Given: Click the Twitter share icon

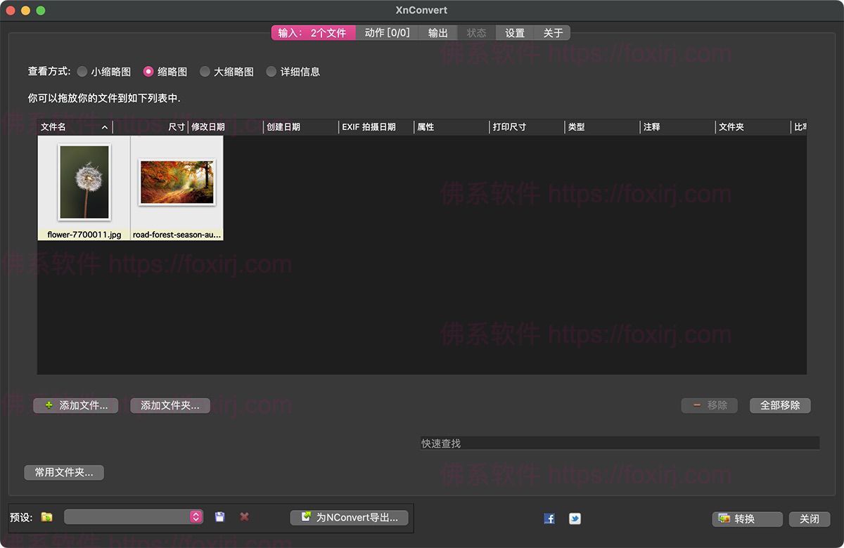Looking at the screenshot, I should (x=575, y=518).
